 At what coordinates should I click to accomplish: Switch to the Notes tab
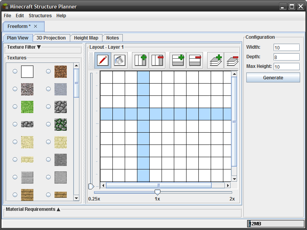(x=112, y=38)
